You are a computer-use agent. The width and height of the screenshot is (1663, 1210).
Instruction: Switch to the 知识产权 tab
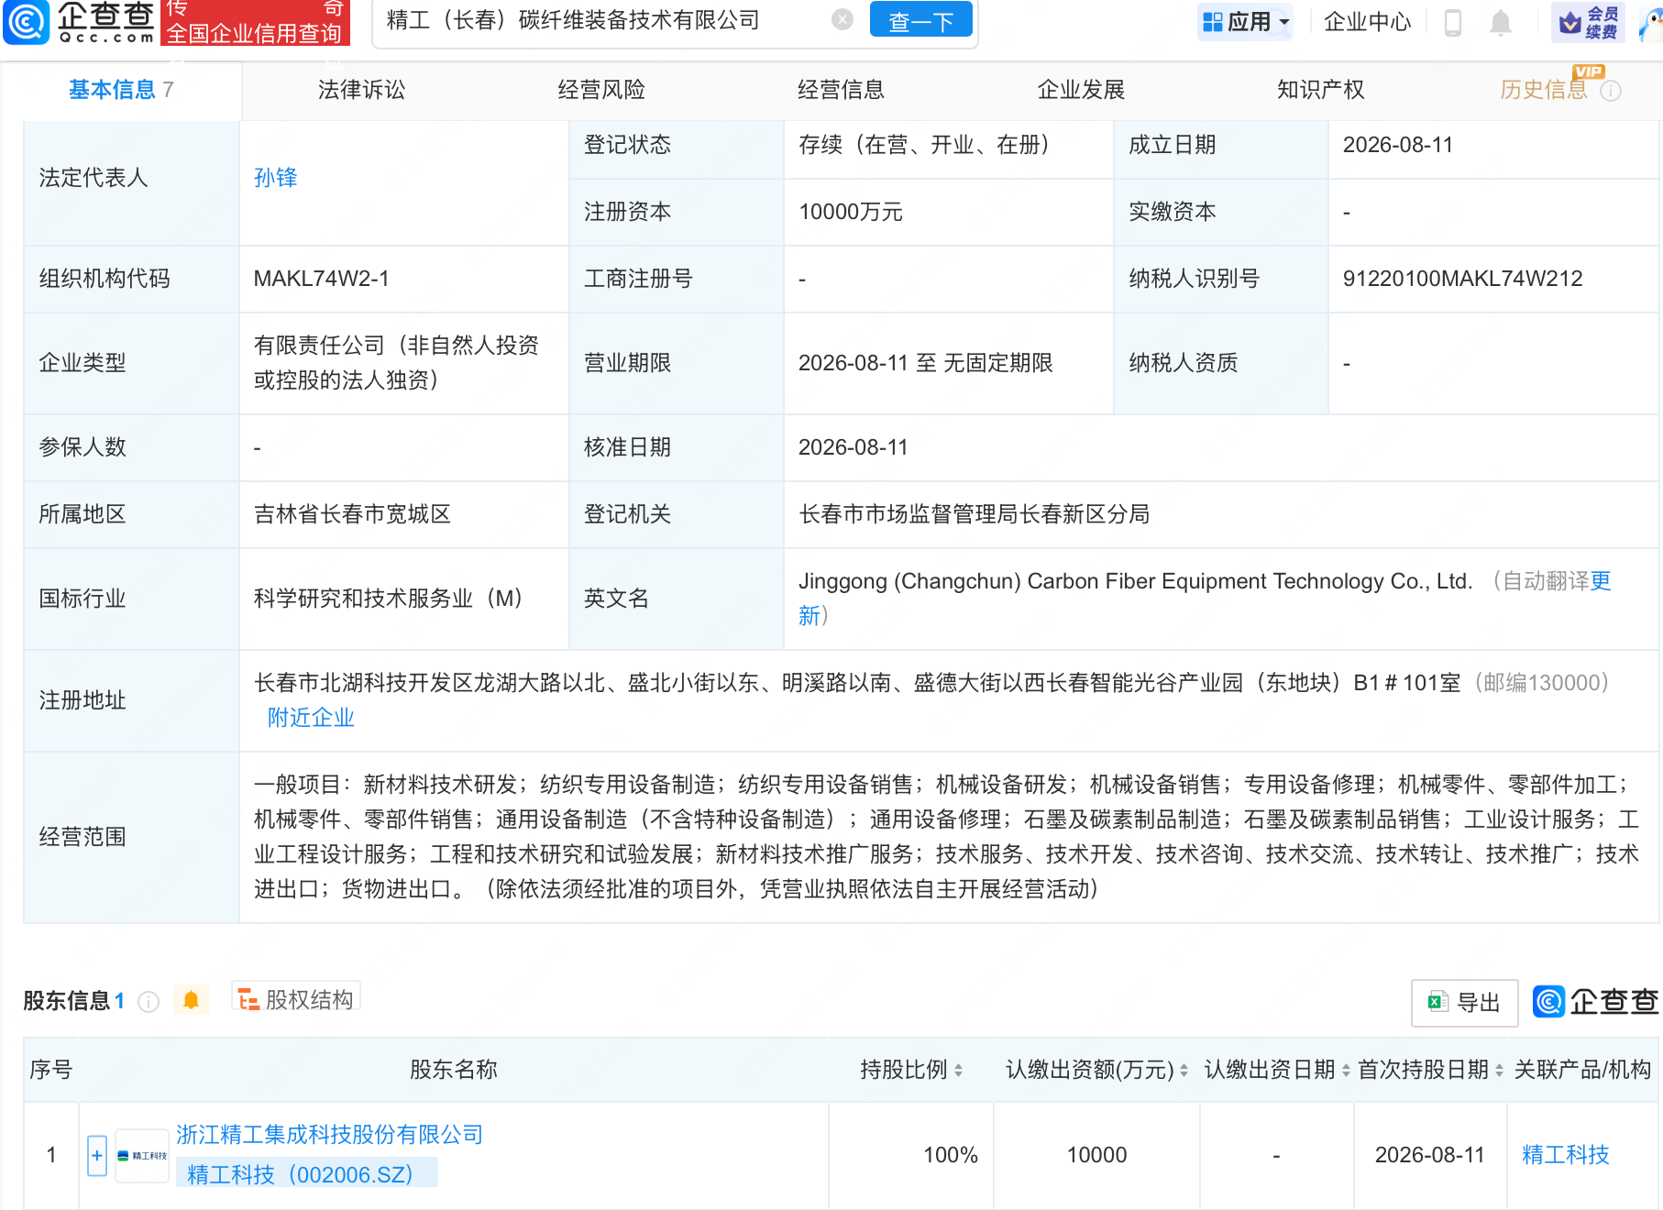pyautogui.click(x=1320, y=90)
